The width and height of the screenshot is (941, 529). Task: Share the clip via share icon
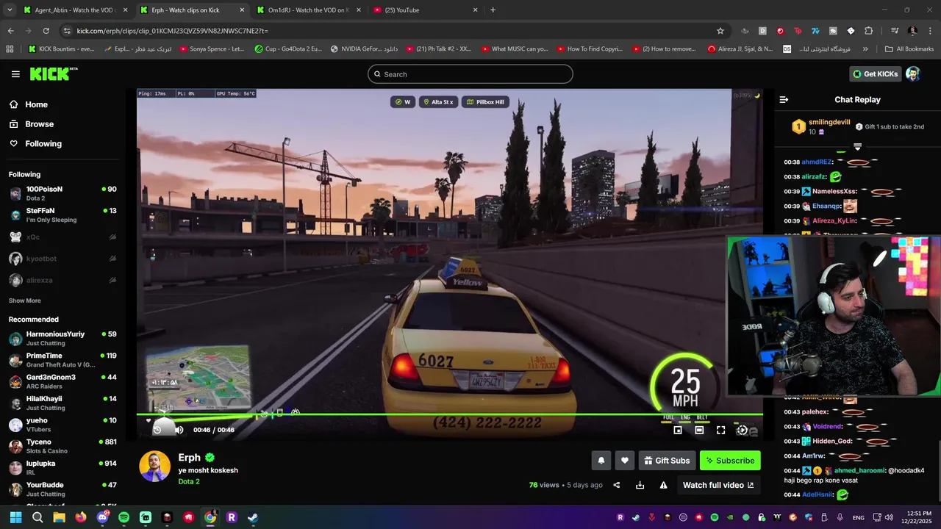click(x=617, y=485)
